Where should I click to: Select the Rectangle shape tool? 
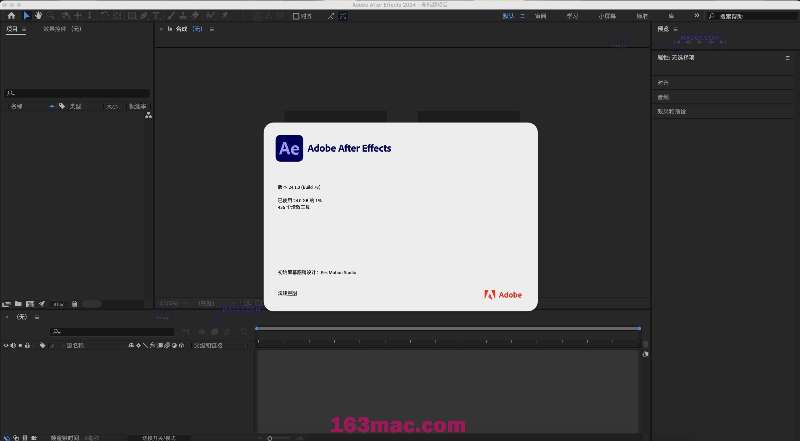132,16
